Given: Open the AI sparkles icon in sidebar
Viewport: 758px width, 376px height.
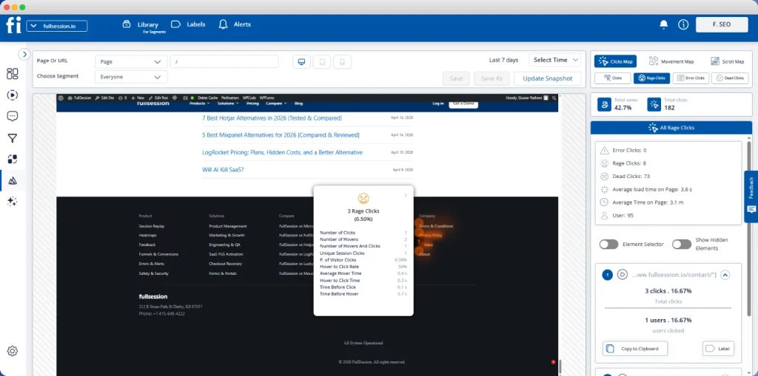Looking at the screenshot, I should pyautogui.click(x=13, y=202).
